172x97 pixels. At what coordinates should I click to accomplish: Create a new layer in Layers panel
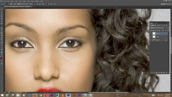164,73
